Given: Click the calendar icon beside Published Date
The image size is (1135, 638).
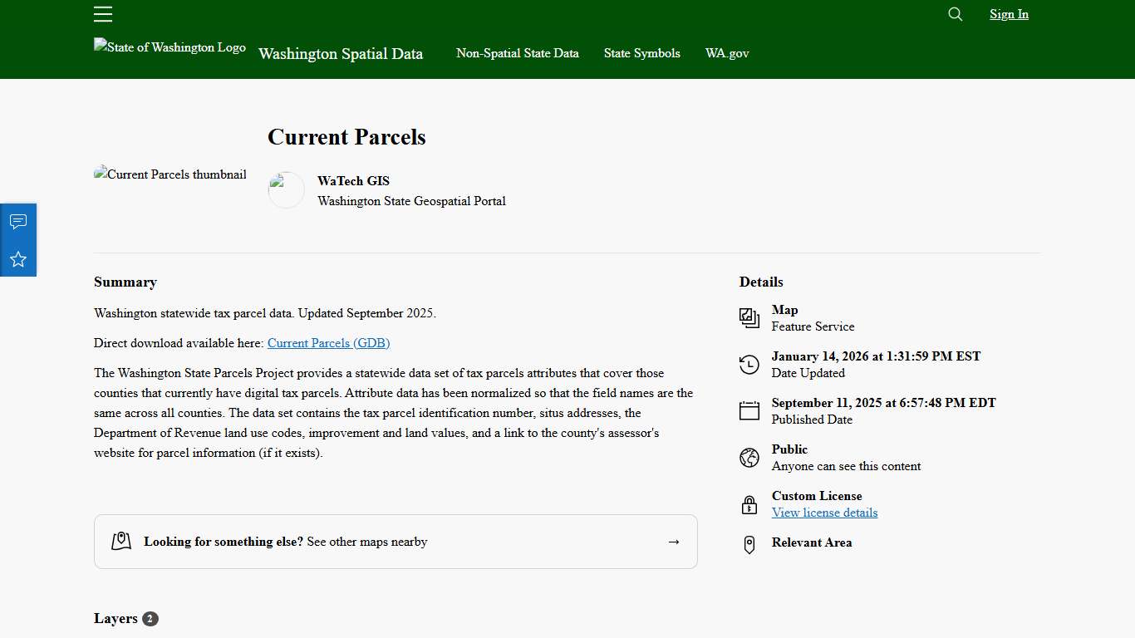Looking at the screenshot, I should [749, 410].
